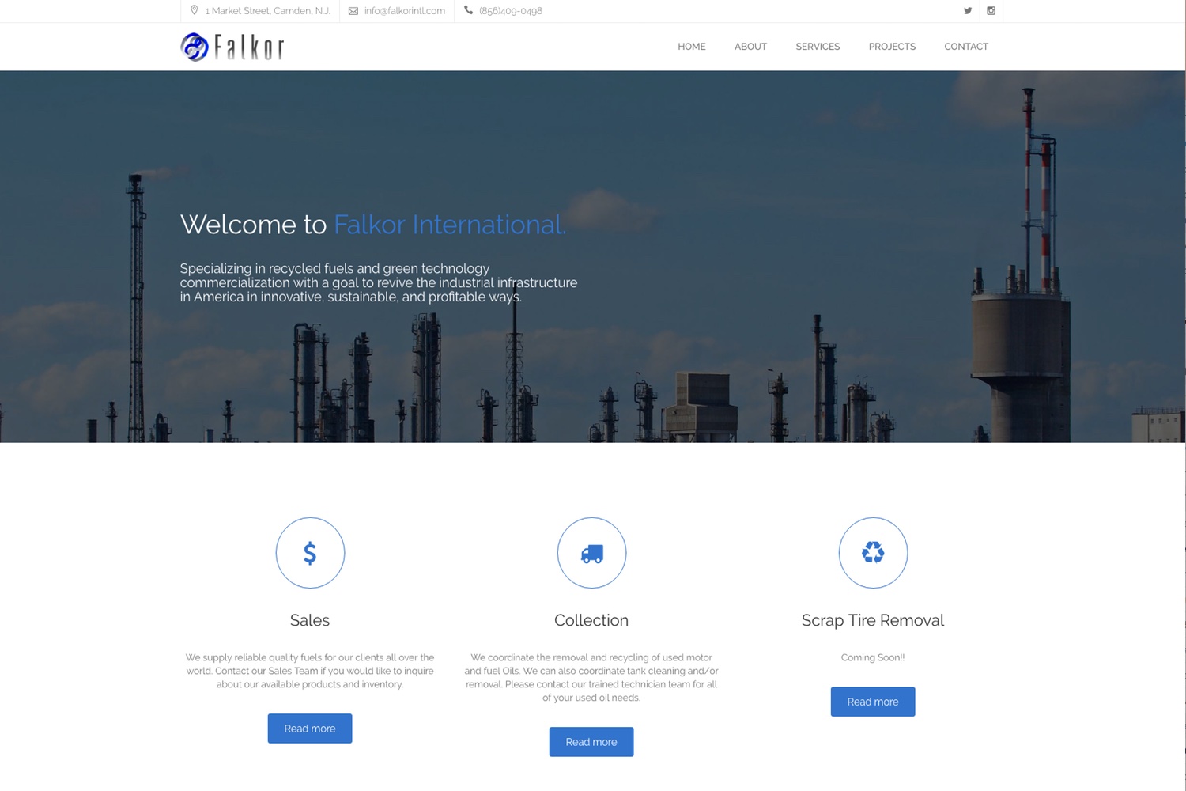This screenshot has width=1186, height=791.
Task: Open the Instagram social icon
Action: [991, 11]
